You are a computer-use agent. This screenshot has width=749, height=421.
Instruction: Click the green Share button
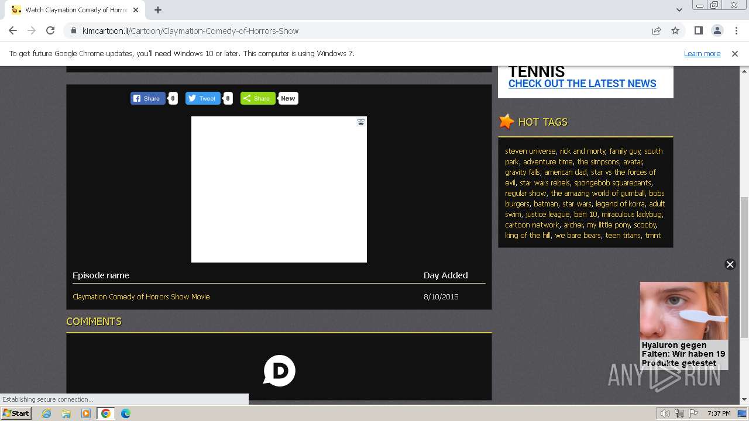pos(257,98)
